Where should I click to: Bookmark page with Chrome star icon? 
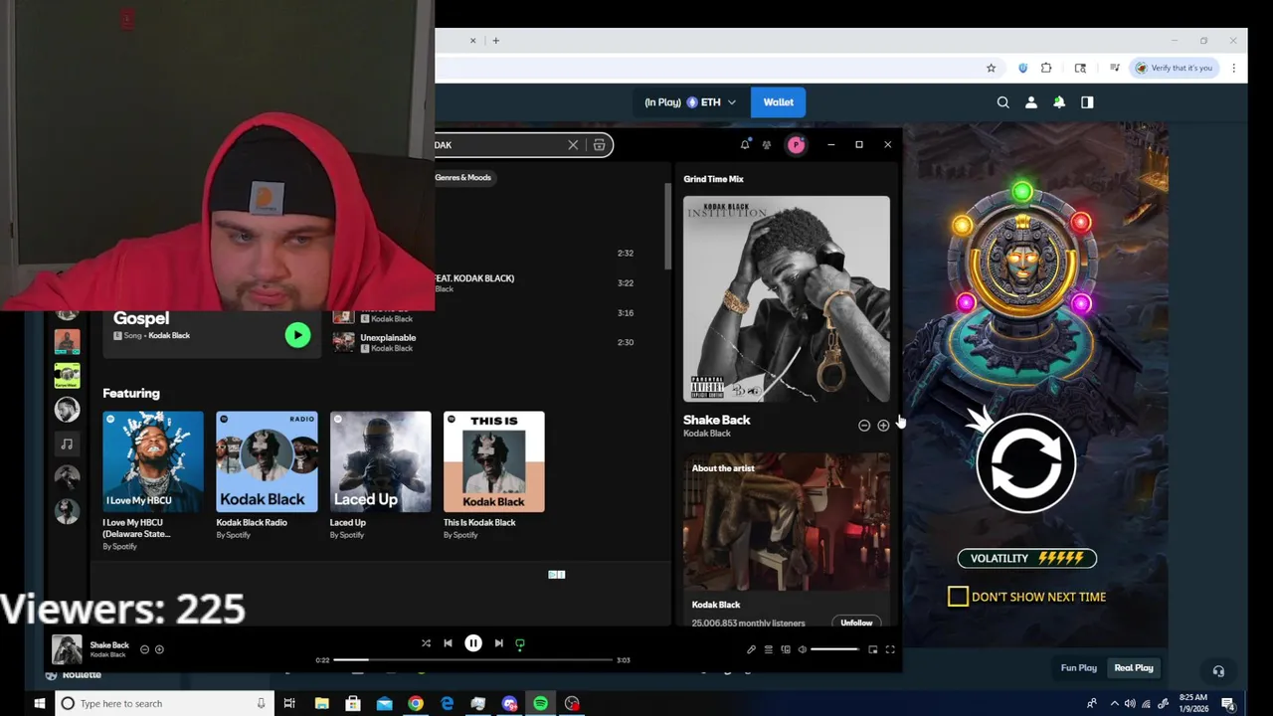991,68
